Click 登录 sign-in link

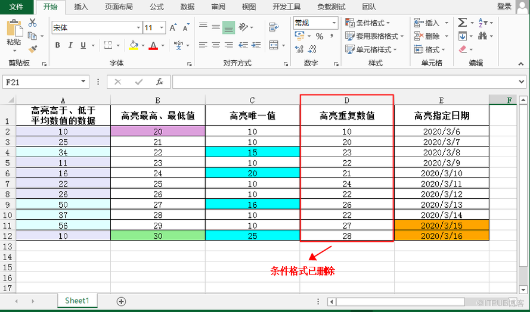[504, 6]
